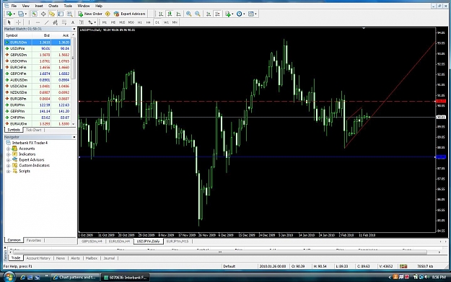Open the Data Window crosshair-circle icon
Viewport: 451px width, 282px height.
[x=43, y=14]
